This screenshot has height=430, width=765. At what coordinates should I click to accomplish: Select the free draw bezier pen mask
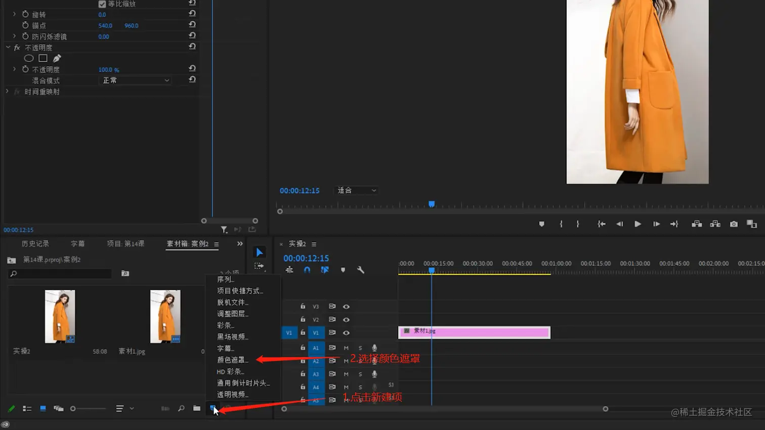(57, 58)
